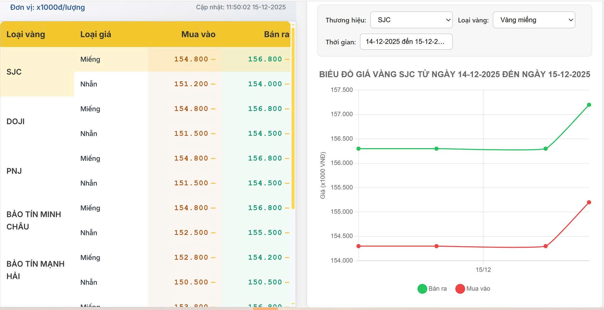Click scroll down arrow of price table
Screen dimensions: 604x310
293,304
